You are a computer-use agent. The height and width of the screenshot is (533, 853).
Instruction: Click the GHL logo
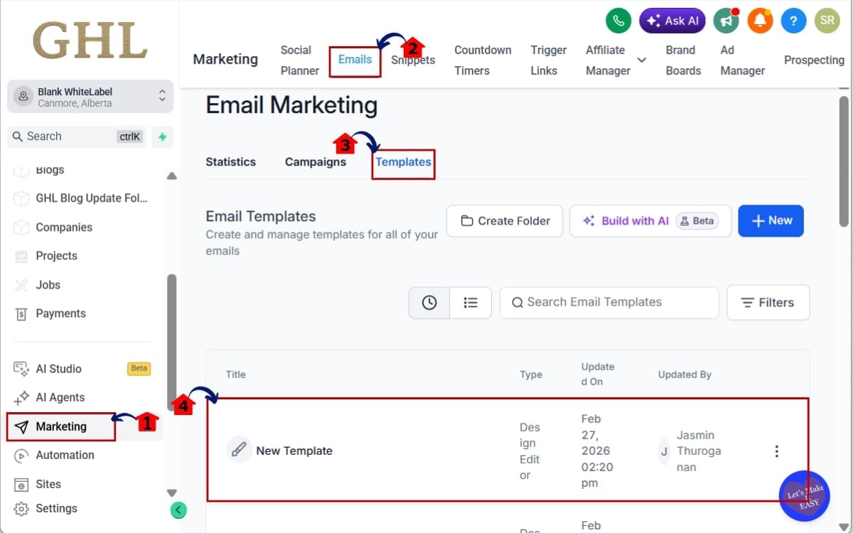(90, 41)
